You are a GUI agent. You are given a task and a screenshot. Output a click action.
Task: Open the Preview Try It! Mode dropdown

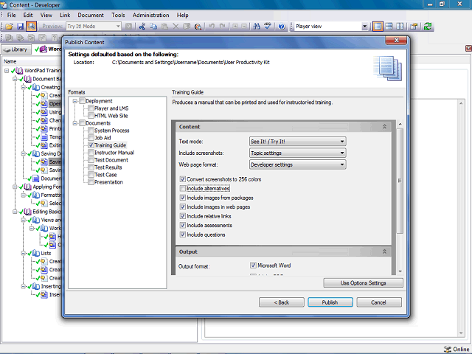point(118,27)
